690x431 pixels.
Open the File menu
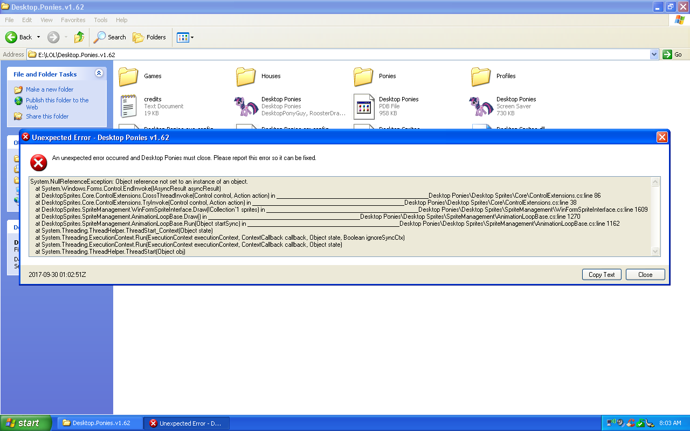[9, 20]
